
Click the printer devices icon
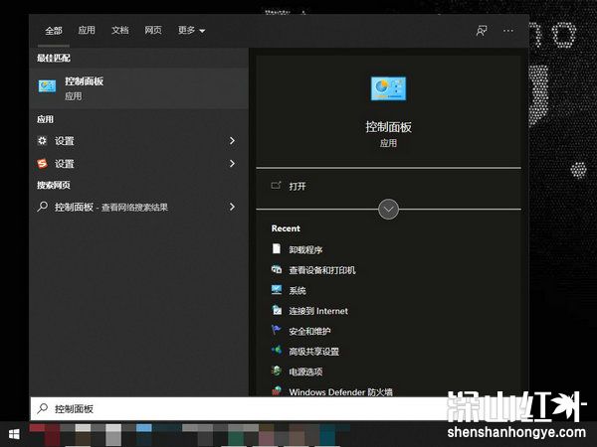pos(277,269)
